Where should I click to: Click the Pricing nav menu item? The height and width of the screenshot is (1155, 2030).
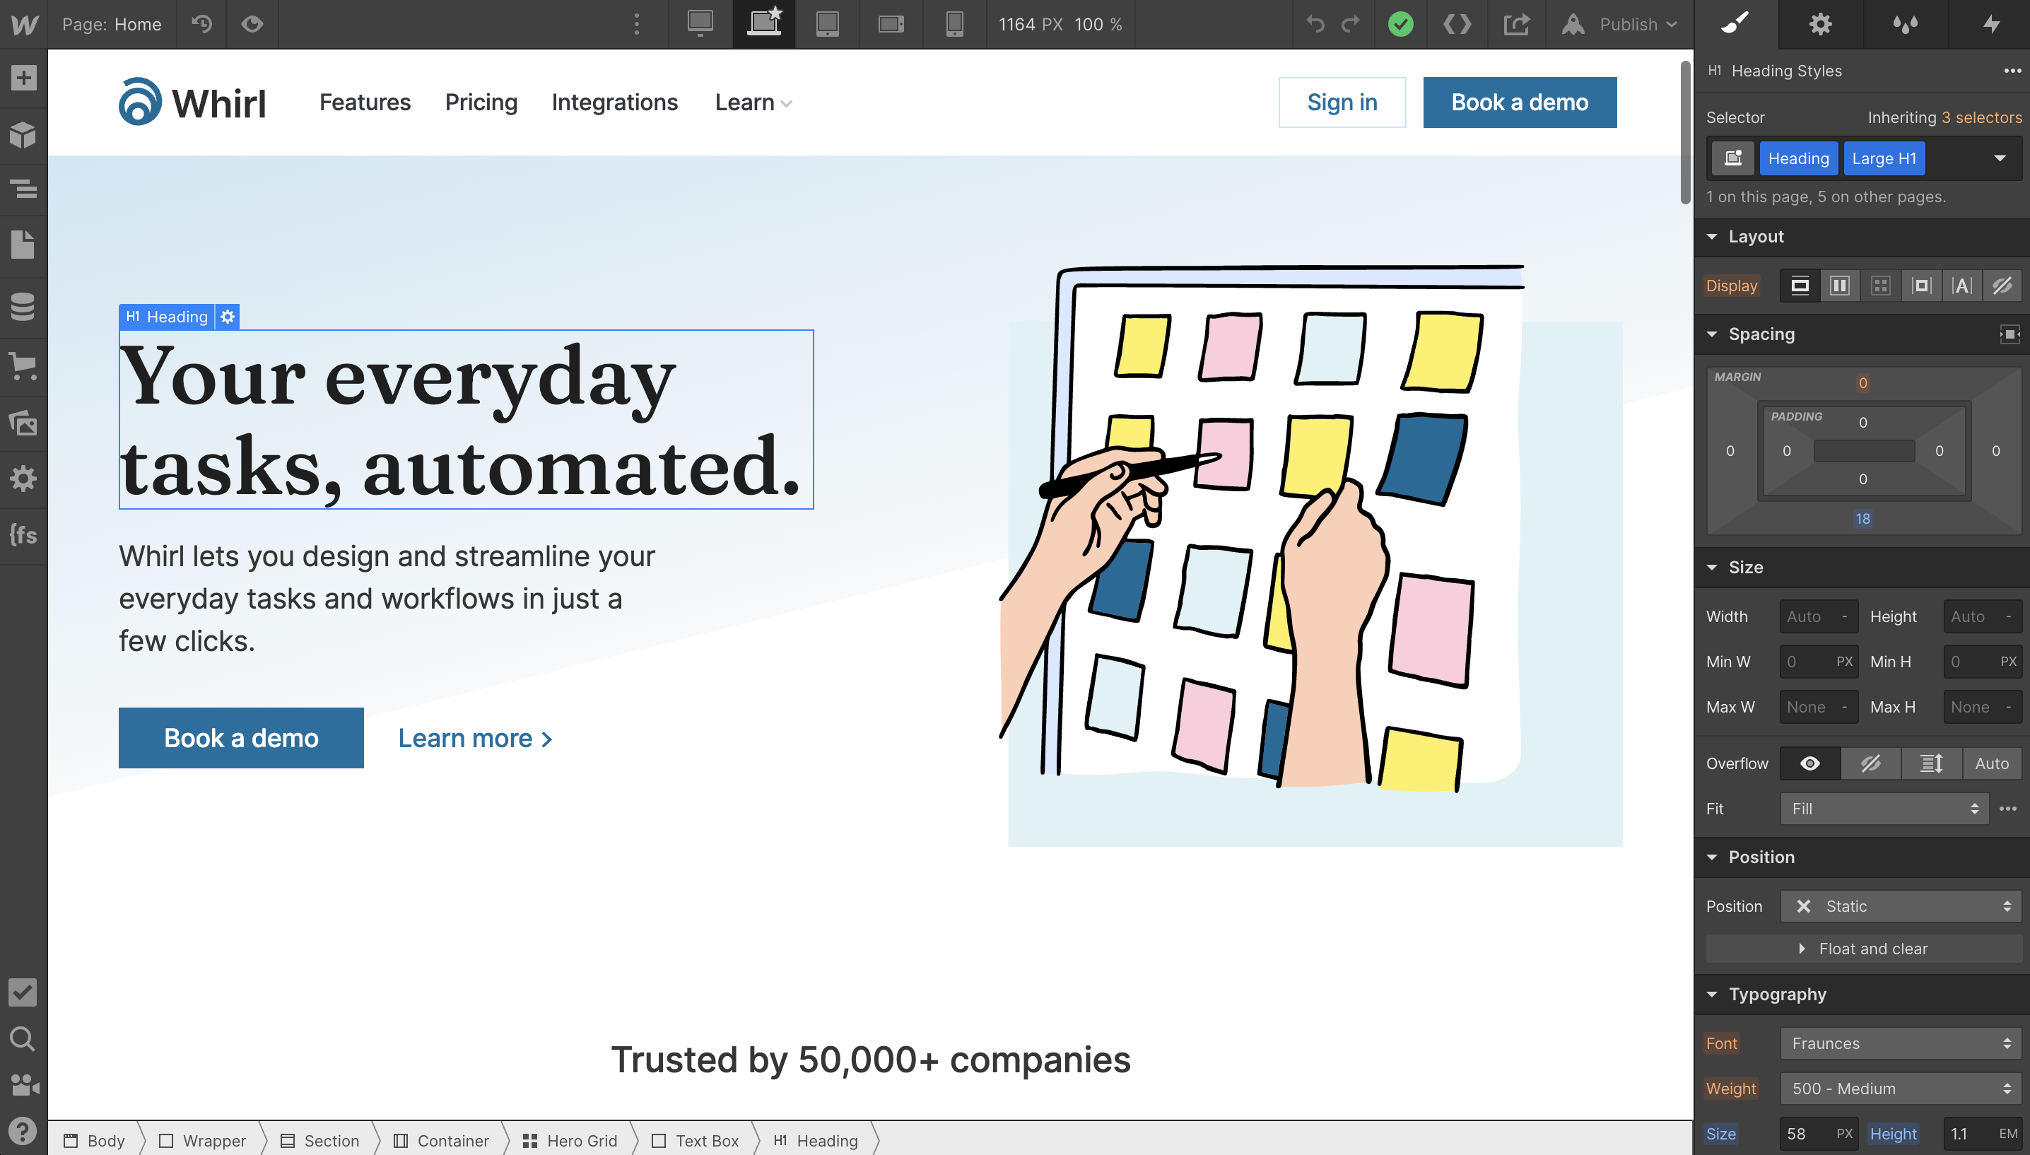tap(481, 102)
